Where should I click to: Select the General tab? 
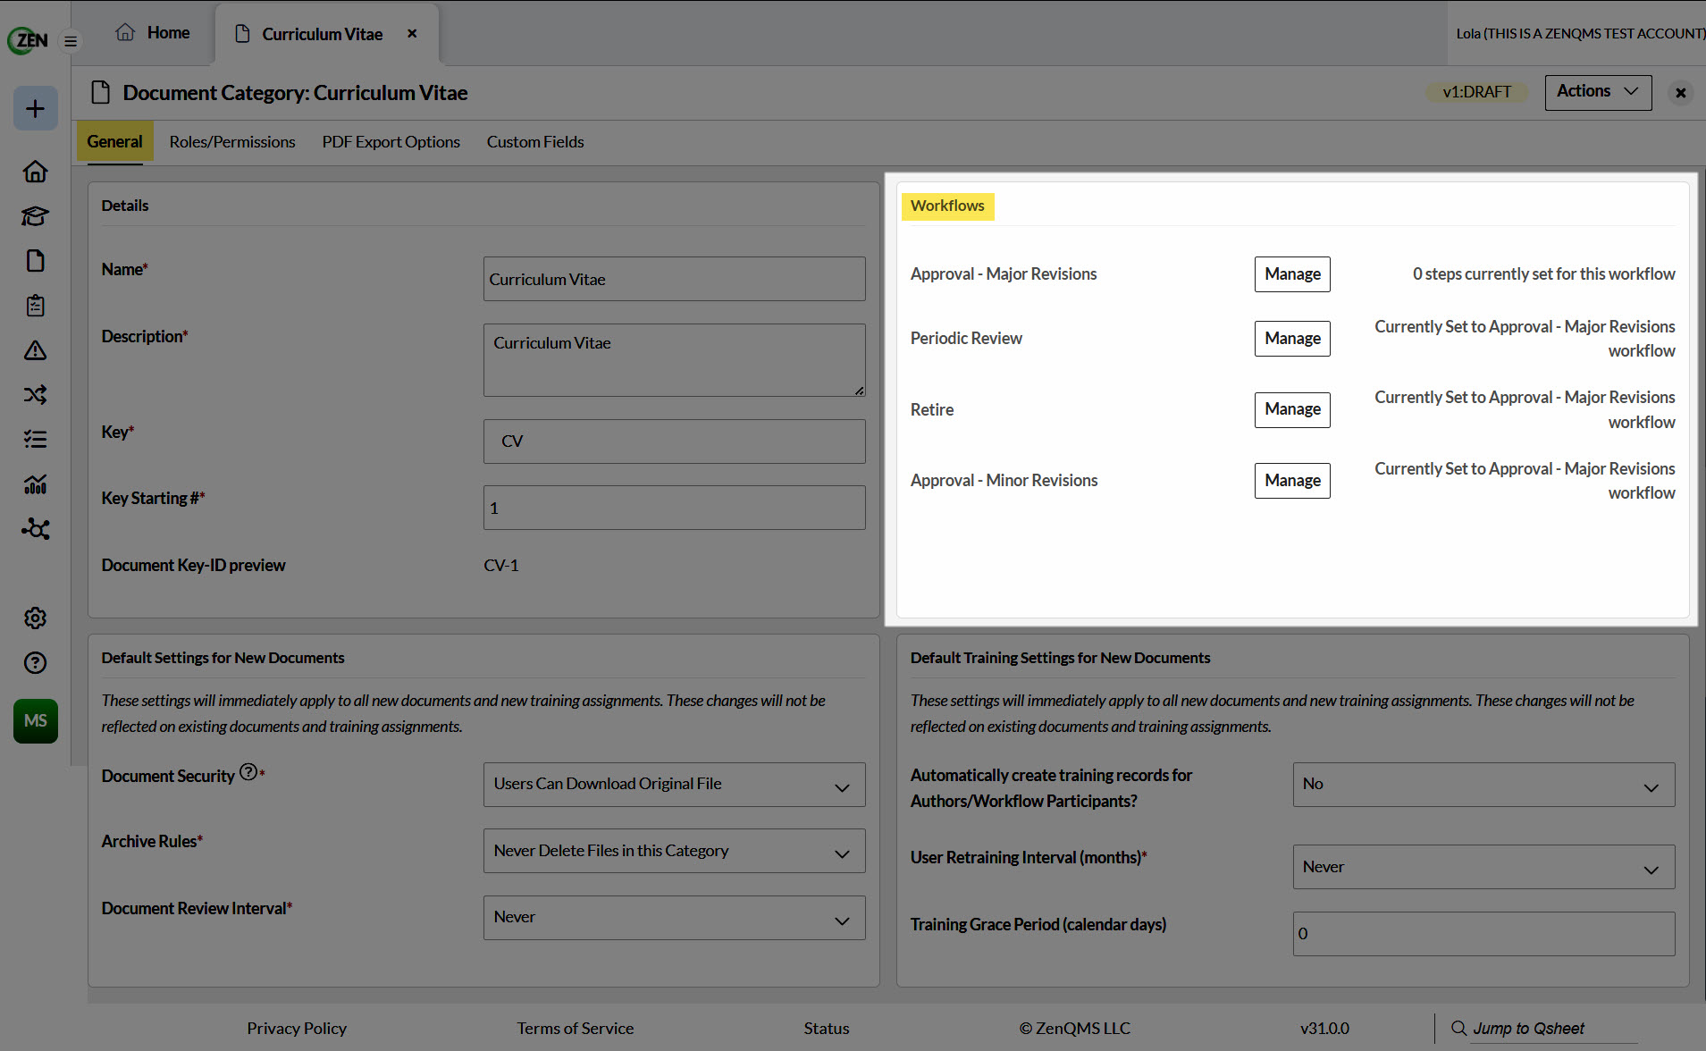pos(114,141)
